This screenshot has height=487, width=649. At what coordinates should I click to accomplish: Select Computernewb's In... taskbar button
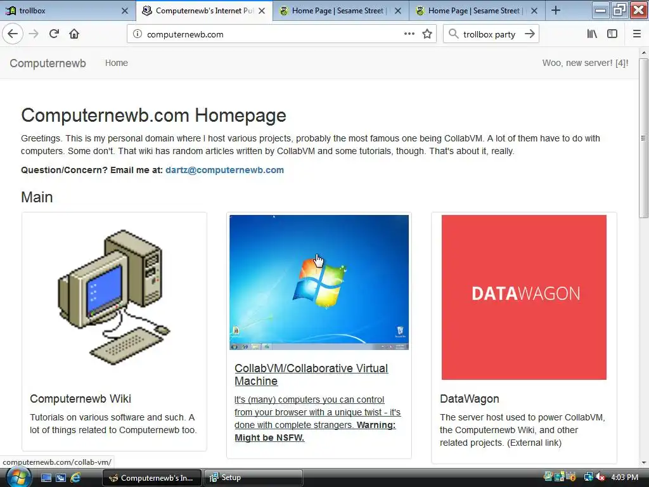pos(151,477)
